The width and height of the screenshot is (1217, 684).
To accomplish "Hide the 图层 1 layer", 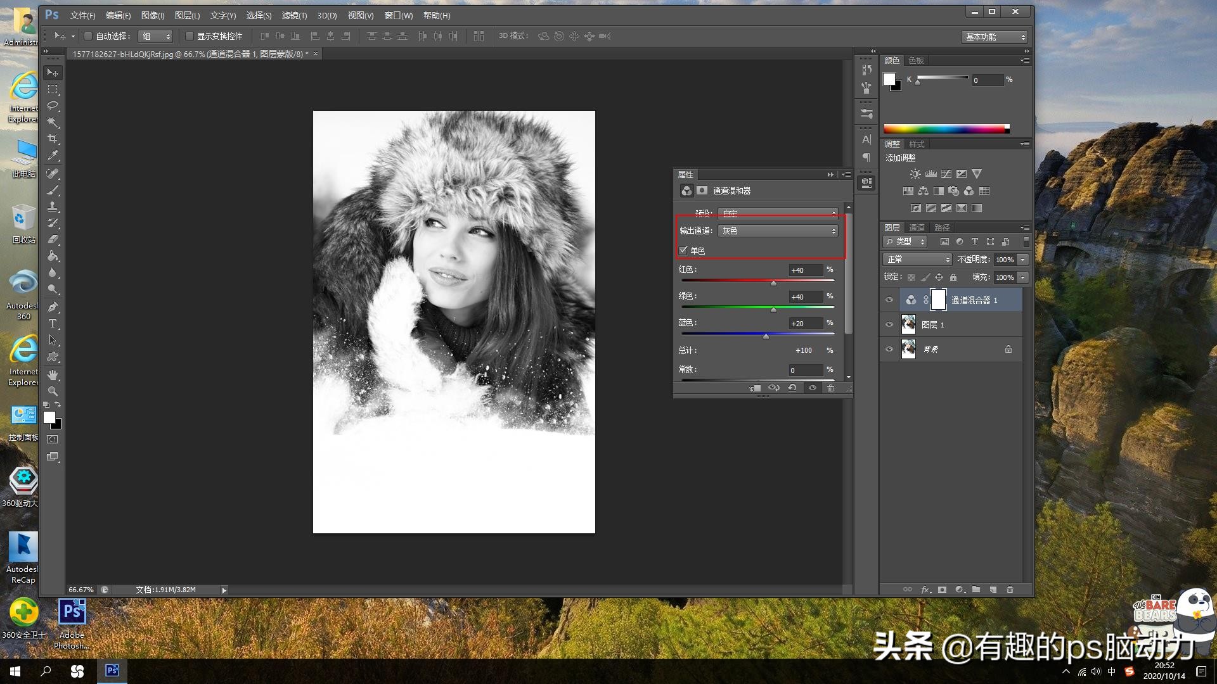I will 889,325.
